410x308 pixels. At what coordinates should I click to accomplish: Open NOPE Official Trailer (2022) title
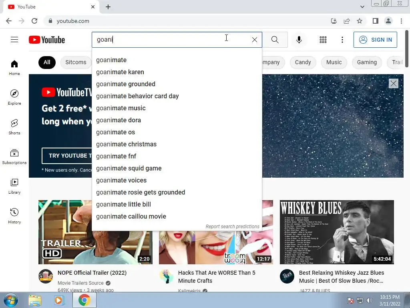click(92, 273)
